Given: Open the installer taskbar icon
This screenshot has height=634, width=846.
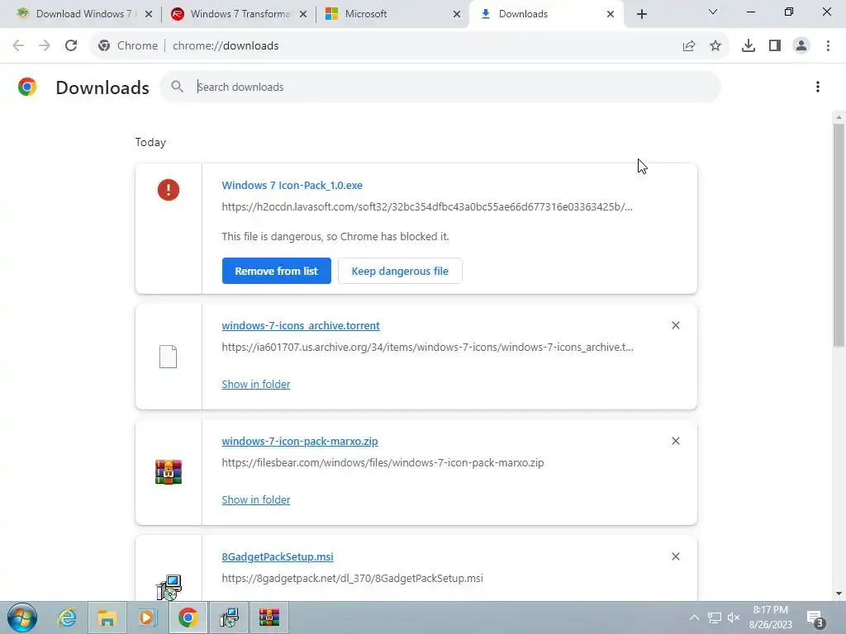Looking at the screenshot, I should point(229,617).
